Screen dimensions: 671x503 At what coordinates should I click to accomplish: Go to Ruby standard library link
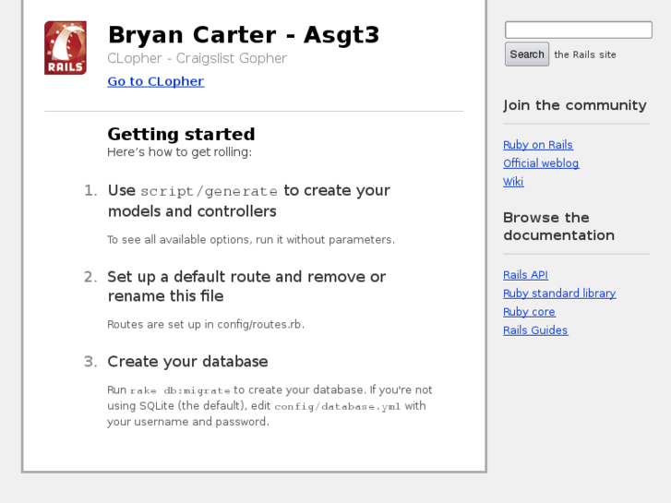[x=558, y=293]
